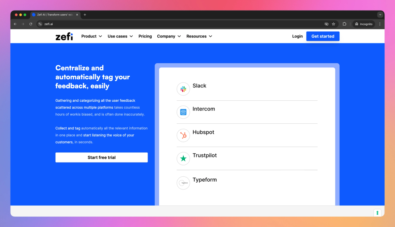Click the 'Centralize and automatically tag' heading

point(92,77)
